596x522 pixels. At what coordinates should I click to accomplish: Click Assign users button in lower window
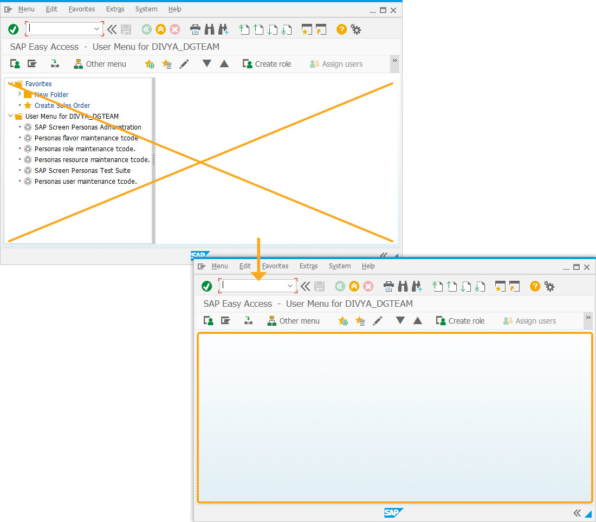click(530, 321)
